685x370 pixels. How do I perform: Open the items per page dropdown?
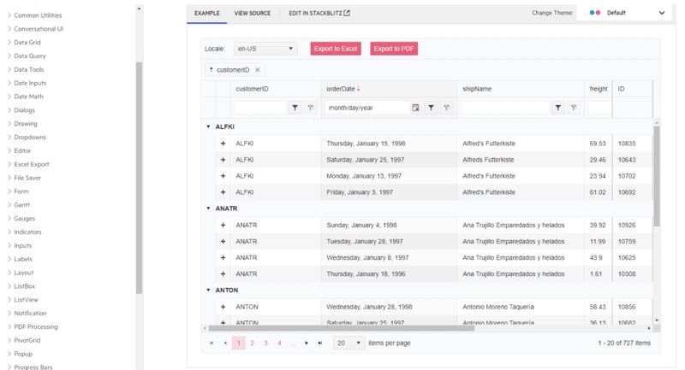coord(349,343)
